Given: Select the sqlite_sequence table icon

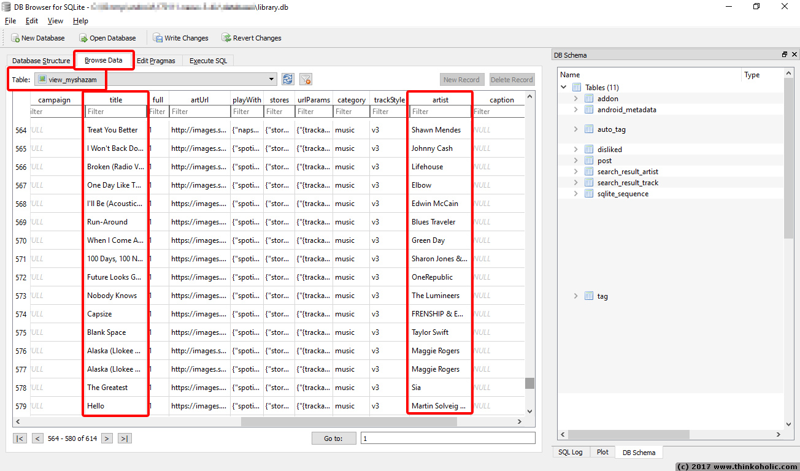Looking at the screenshot, I should coord(589,194).
